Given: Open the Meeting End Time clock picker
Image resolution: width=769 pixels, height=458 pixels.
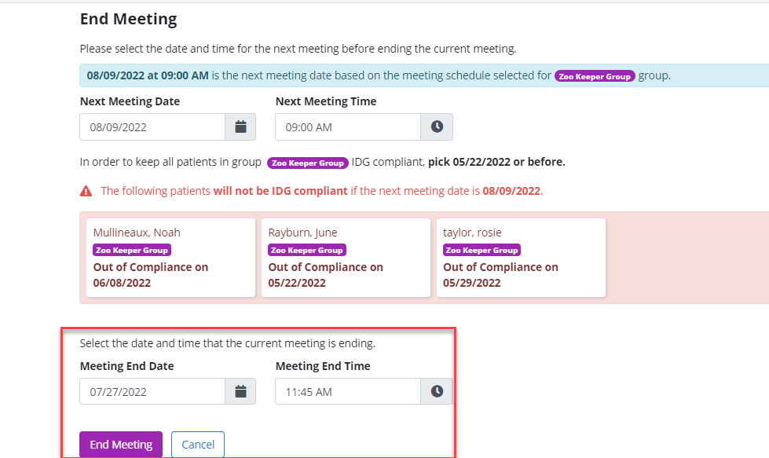Looking at the screenshot, I should 437,391.
